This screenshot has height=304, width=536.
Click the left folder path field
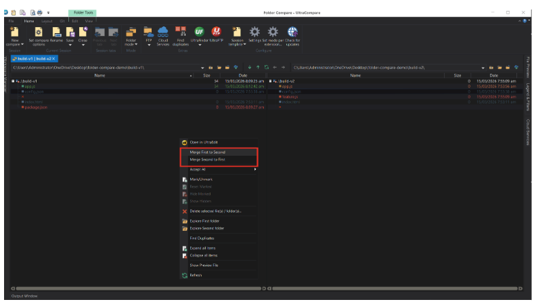pyautogui.click(x=106, y=68)
